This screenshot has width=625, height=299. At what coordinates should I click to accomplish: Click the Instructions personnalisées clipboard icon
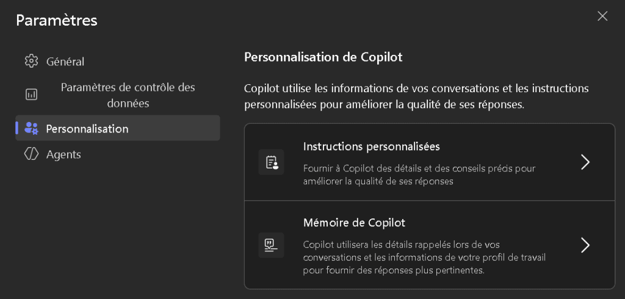pyautogui.click(x=271, y=162)
